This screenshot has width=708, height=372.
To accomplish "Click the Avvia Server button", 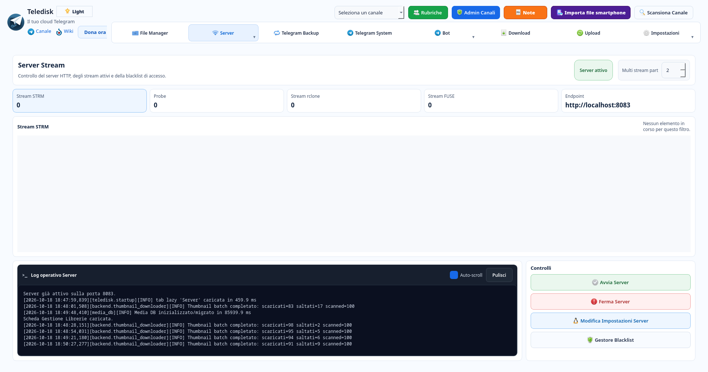I will 611,282.
